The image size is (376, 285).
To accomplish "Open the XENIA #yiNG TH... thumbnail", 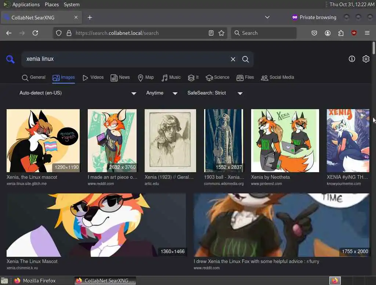I will [348, 141].
